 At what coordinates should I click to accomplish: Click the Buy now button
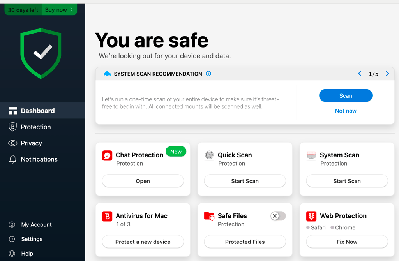59,10
